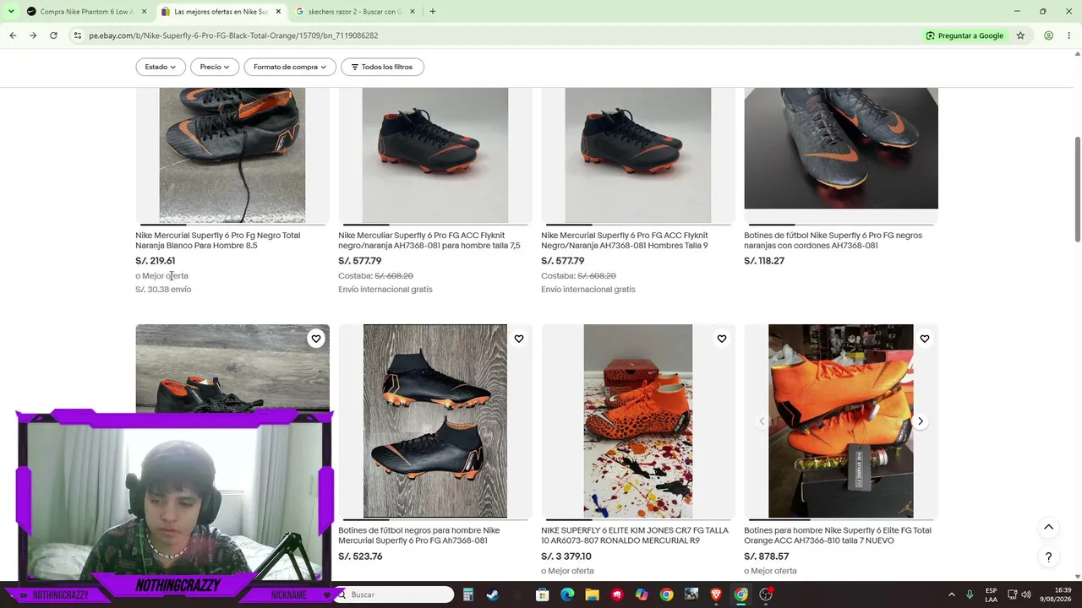Click thumbnail of talla 7,5 Superfly boots
The height and width of the screenshot is (608, 1082).
435,155
